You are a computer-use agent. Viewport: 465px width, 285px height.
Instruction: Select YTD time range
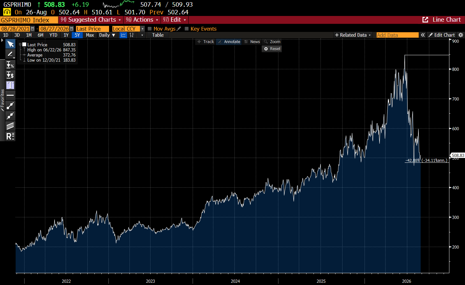tap(53, 35)
